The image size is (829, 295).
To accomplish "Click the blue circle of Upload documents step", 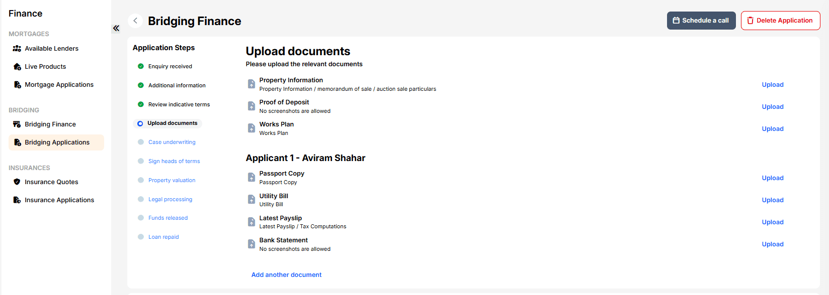I will [x=140, y=123].
